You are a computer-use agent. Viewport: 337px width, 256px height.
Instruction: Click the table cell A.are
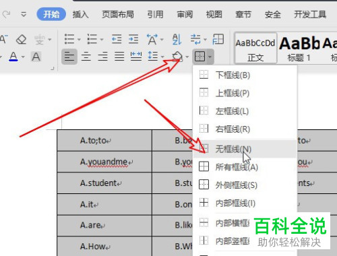click(104, 226)
